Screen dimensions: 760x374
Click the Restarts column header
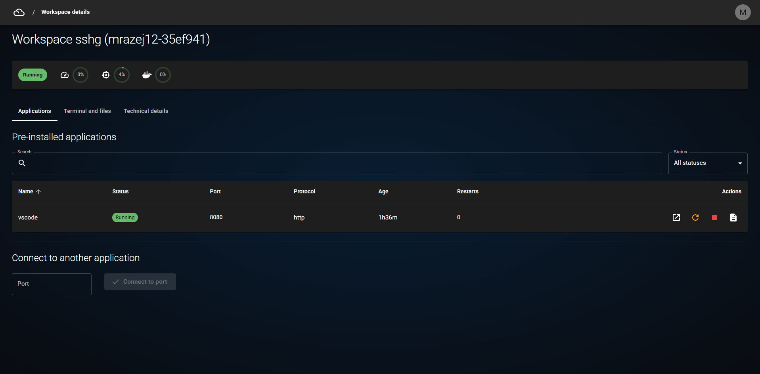468,191
